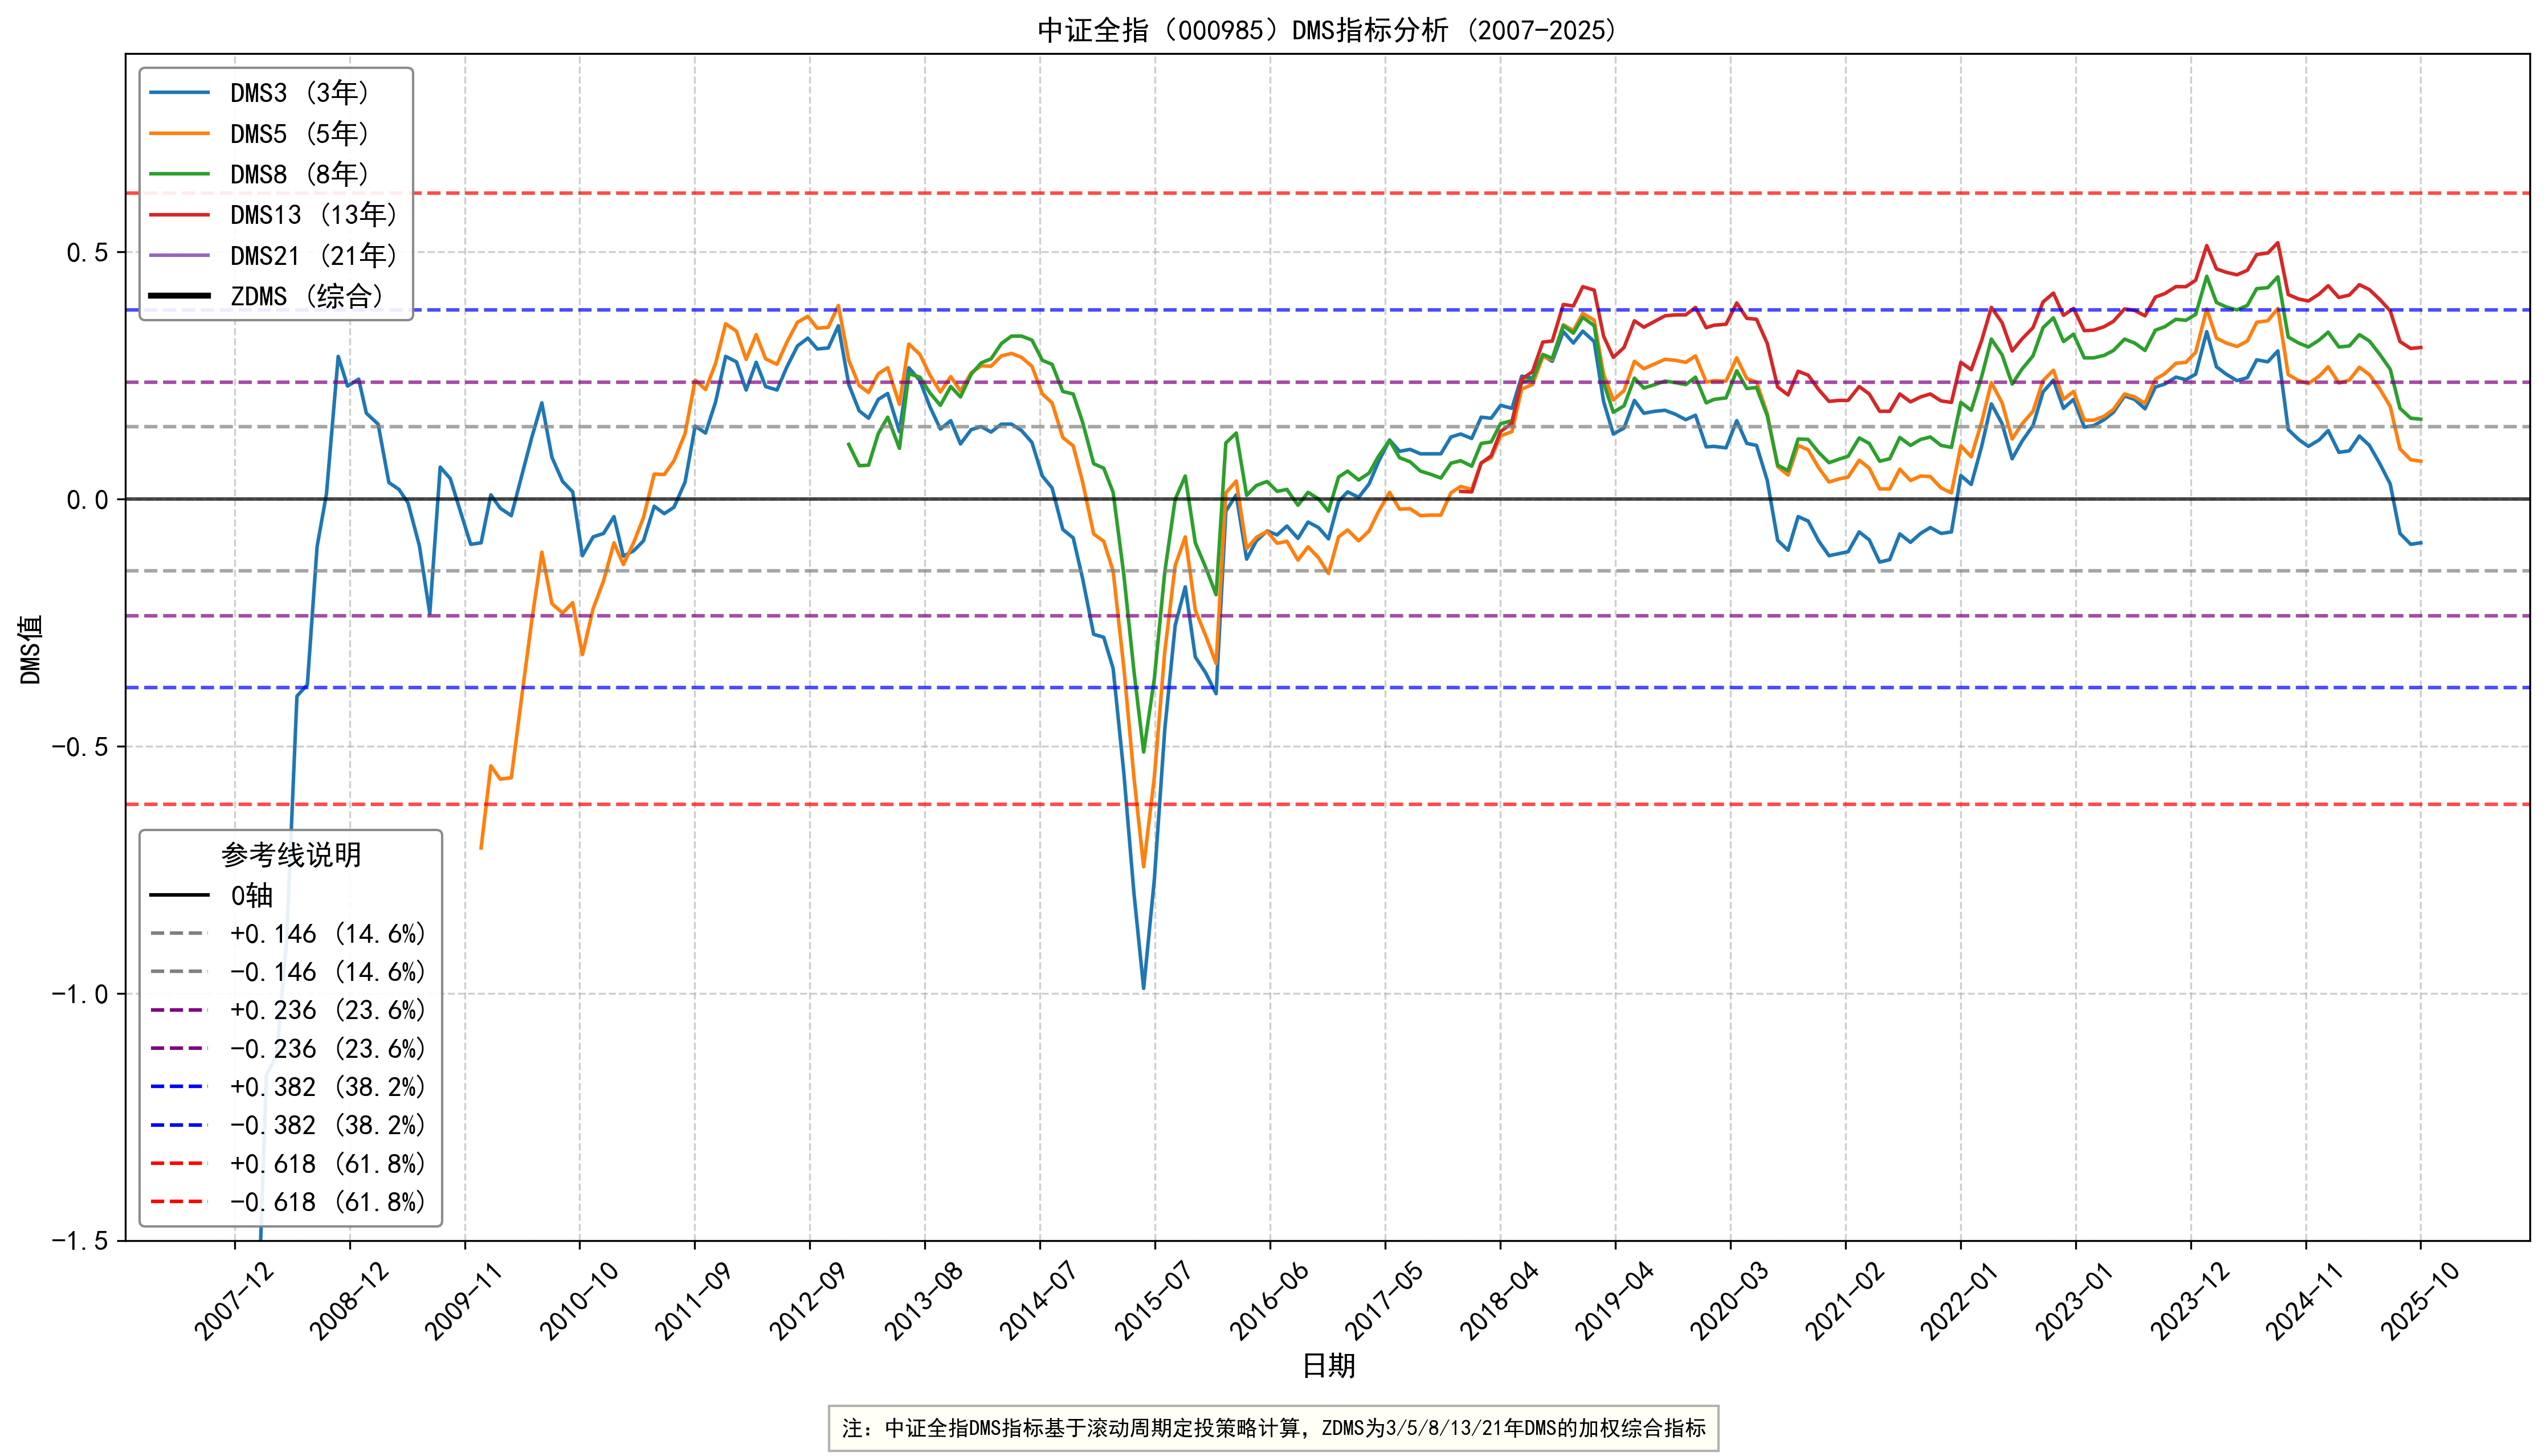Click the DMS13 (13年) legend label
The image size is (2547, 1456).
313,215
